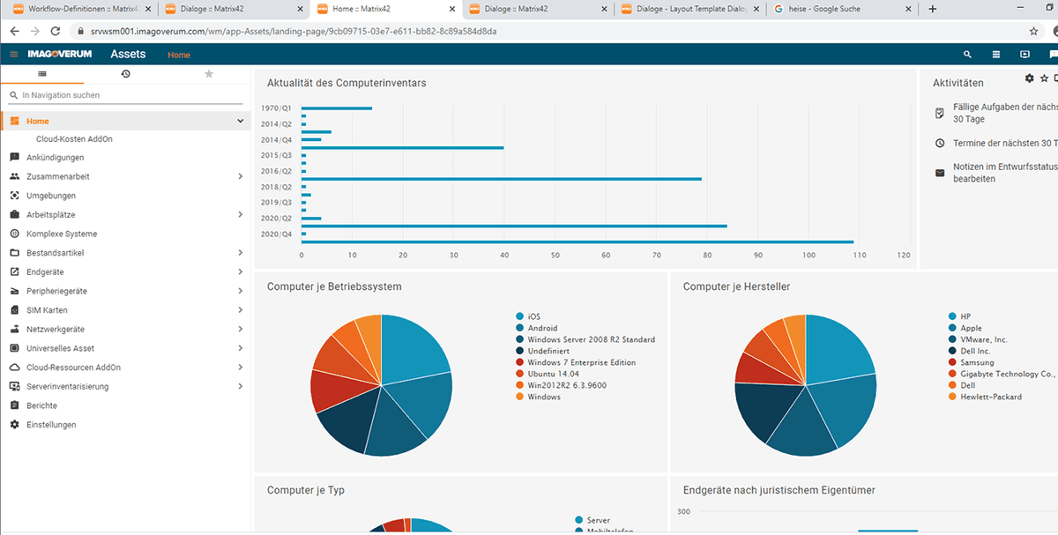Open the application grid icon in header
This screenshot has height=535, width=1058.
[996, 55]
